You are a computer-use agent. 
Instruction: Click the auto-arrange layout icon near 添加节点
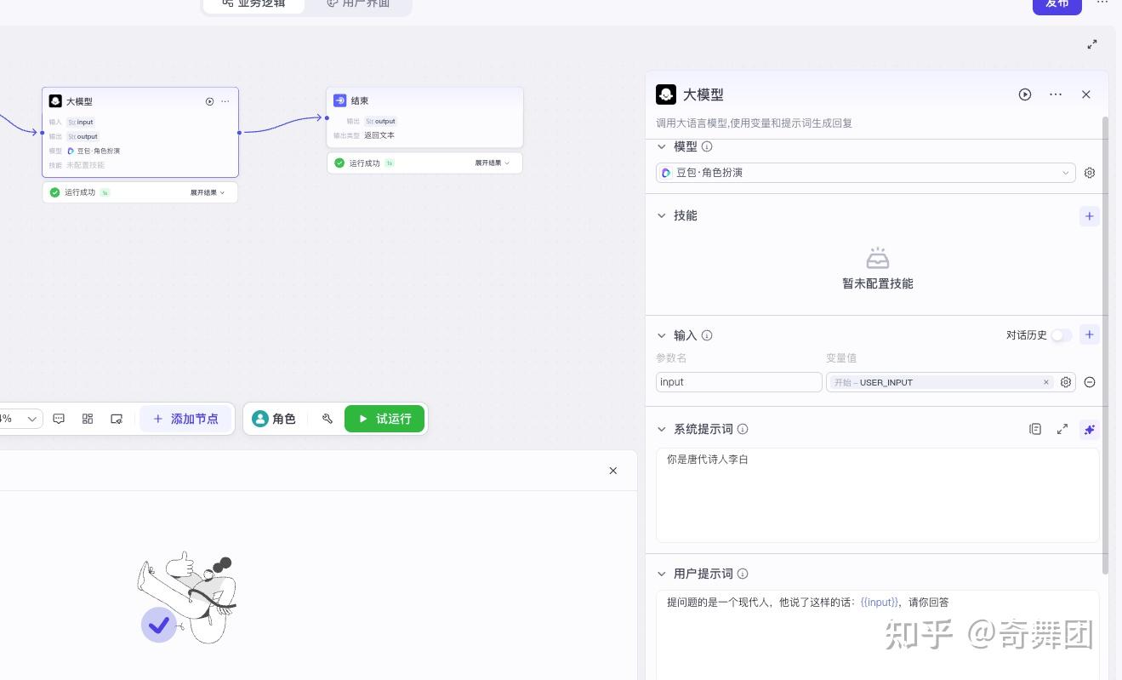coord(88,418)
